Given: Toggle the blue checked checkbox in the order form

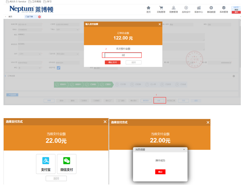Looking at the screenshot, I should [59, 68].
